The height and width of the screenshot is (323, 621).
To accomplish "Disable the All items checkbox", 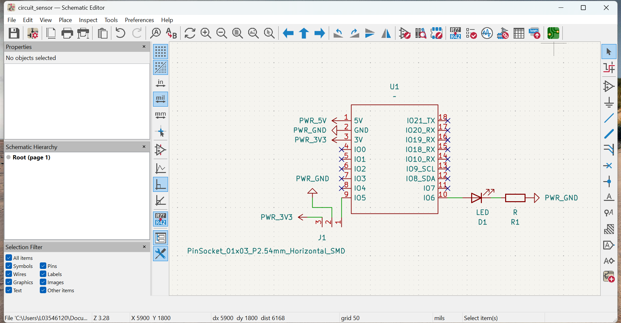I will 9,258.
